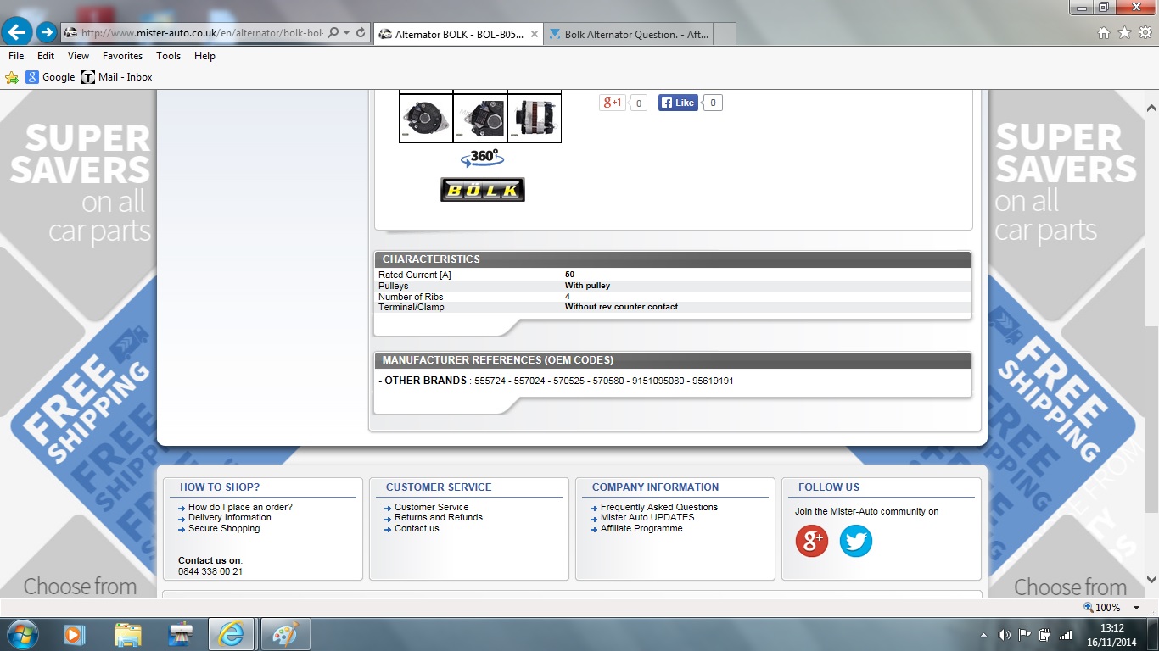Viewport: 1159px width, 651px height.
Task: Open the Affiliate Programme link
Action: pyautogui.click(x=641, y=528)
